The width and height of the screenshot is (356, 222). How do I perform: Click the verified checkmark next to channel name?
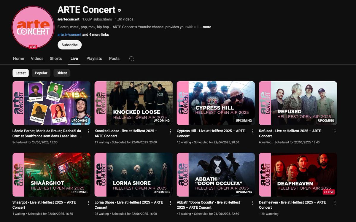tap(119, 10)
